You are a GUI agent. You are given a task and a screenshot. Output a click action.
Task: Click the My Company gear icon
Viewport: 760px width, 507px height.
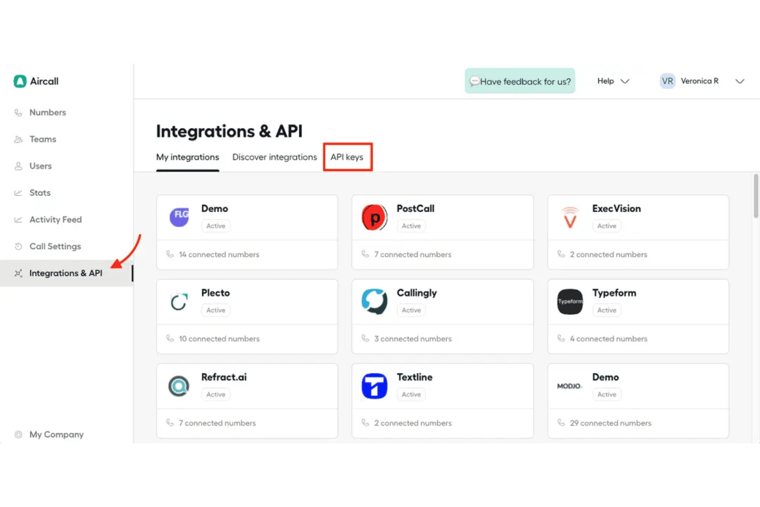tap(18, 435)
